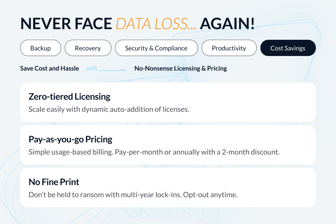Click the active Cost Savings tab
This screenshot has height=224, width=336.
[288, 48]
